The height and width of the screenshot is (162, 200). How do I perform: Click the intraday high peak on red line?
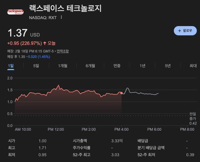pyautogui.click(x=58, y=85)
